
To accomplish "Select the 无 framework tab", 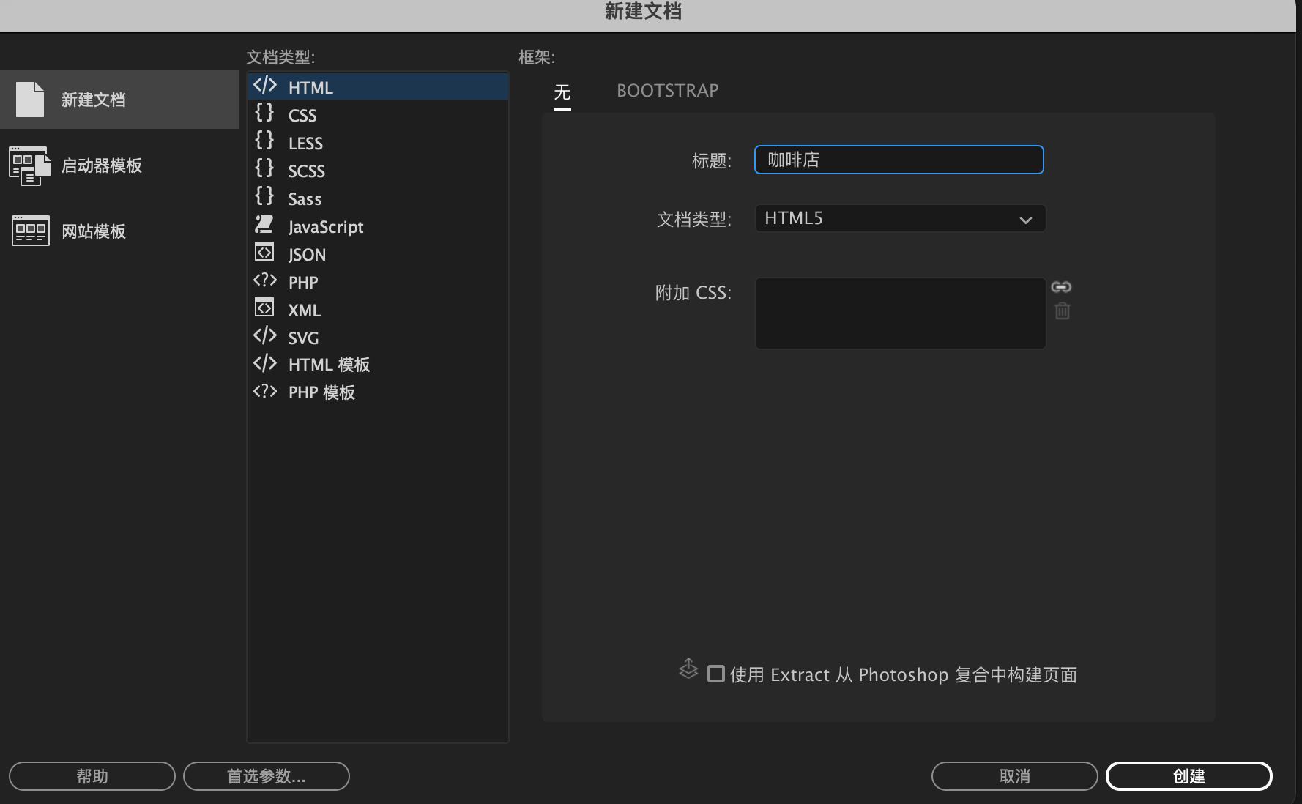I will tap(562, 91).
